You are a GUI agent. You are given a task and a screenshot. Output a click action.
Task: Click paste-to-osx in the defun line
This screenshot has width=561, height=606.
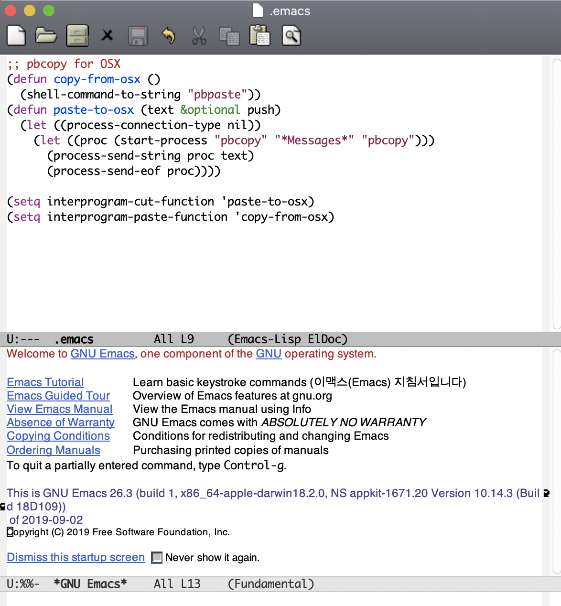pyautogui.click(x=94, y=110)
